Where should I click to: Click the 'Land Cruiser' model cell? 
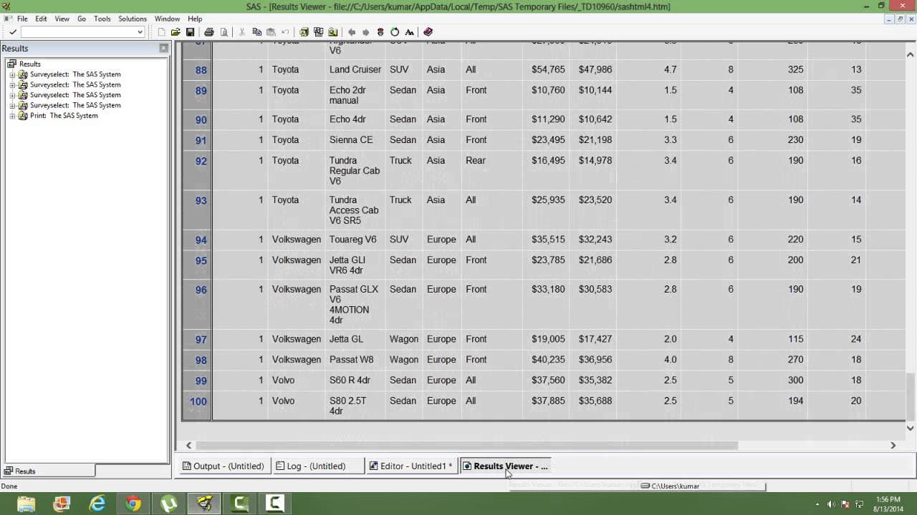tap(355, 70)
